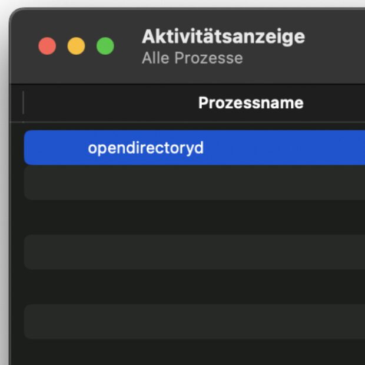The width and height of the screenshot is (365, 365).
Task: Sort by the Prozessname column header
Action: (x=251, y=103)
